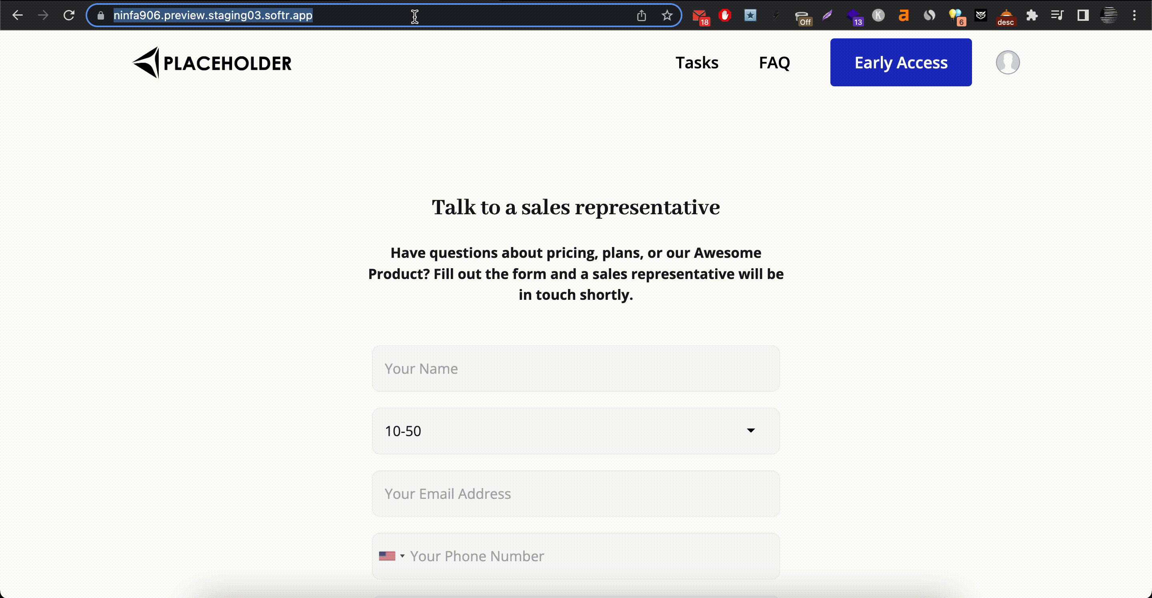Click the Placeholder logo

(x=212, y=63)
